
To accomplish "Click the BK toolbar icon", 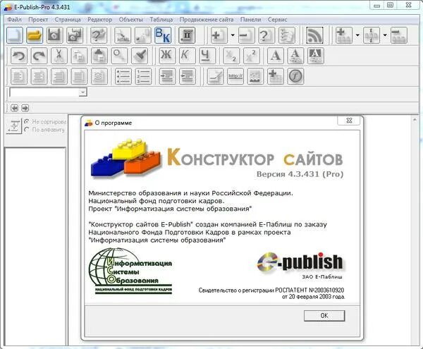I will tap(163, 35).
